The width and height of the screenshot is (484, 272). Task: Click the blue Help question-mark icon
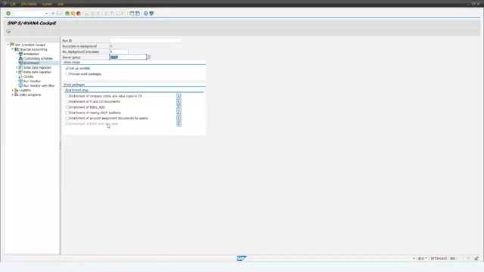click(146, 14)
